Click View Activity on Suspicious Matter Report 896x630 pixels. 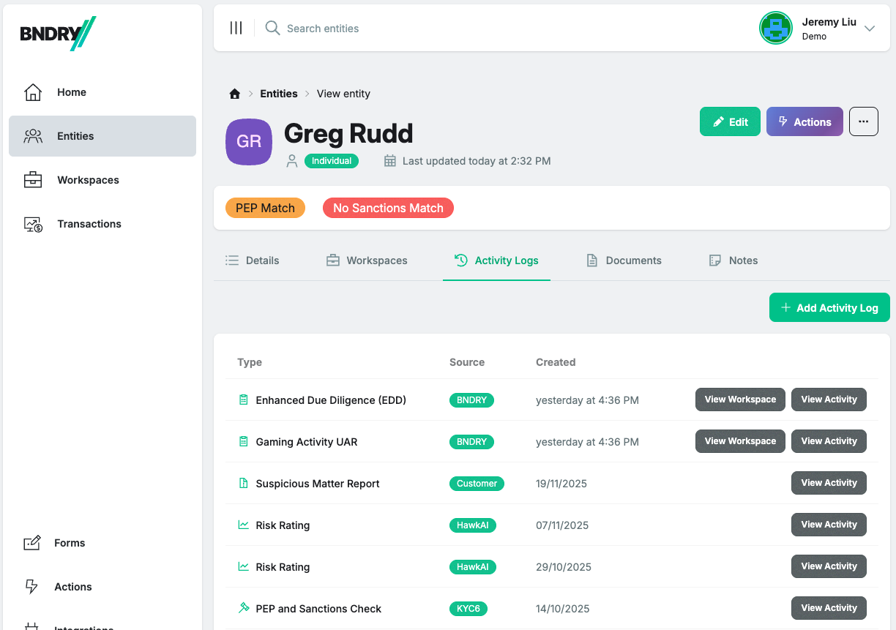click(829, 482)
